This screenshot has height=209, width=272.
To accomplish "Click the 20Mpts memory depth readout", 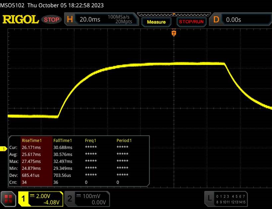I will [x=124, y=22].
